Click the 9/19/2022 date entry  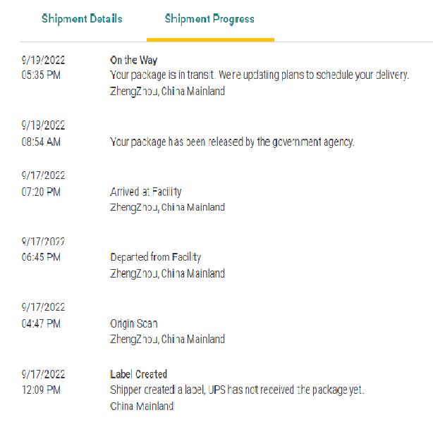click(x=43, y=60)
